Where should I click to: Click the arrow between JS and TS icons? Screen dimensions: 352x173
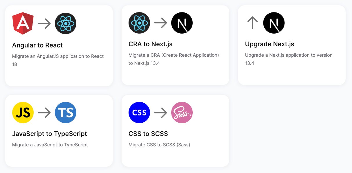[x=44, y=112]
